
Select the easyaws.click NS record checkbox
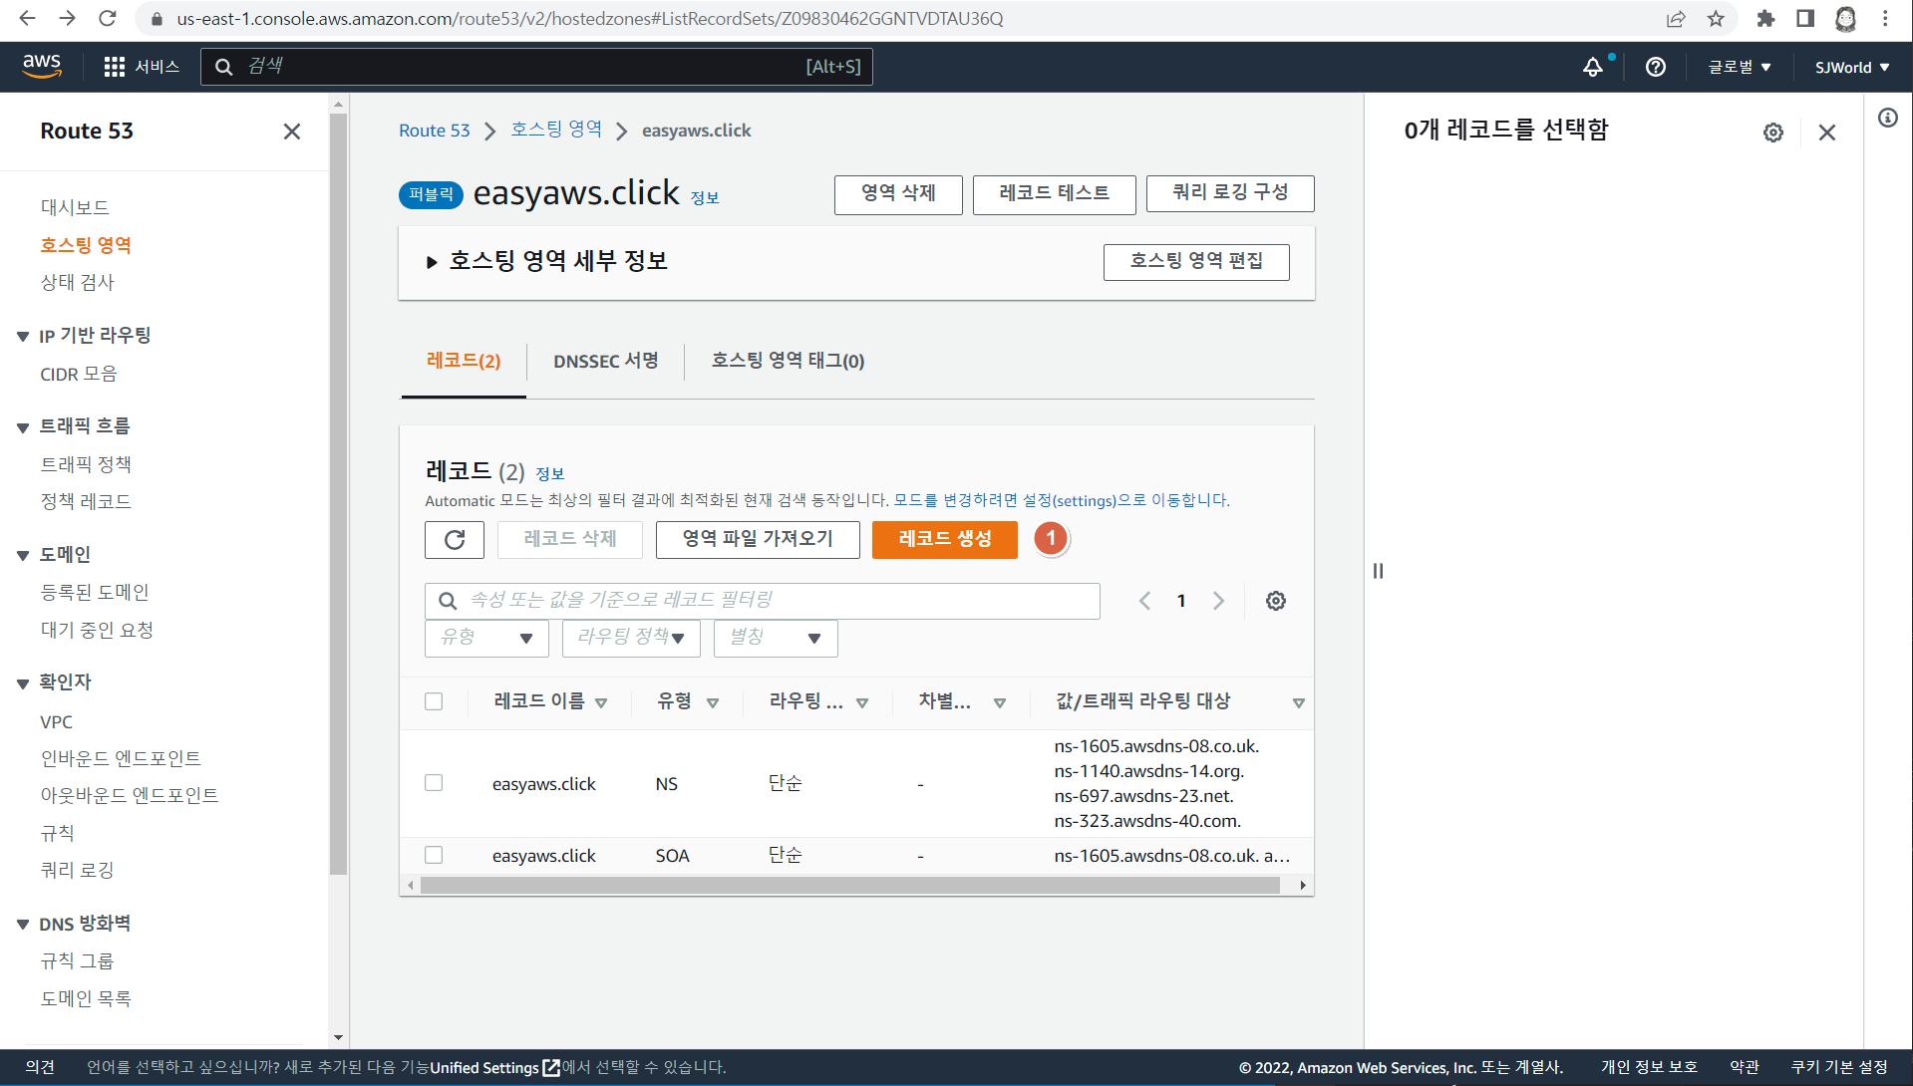434,783
